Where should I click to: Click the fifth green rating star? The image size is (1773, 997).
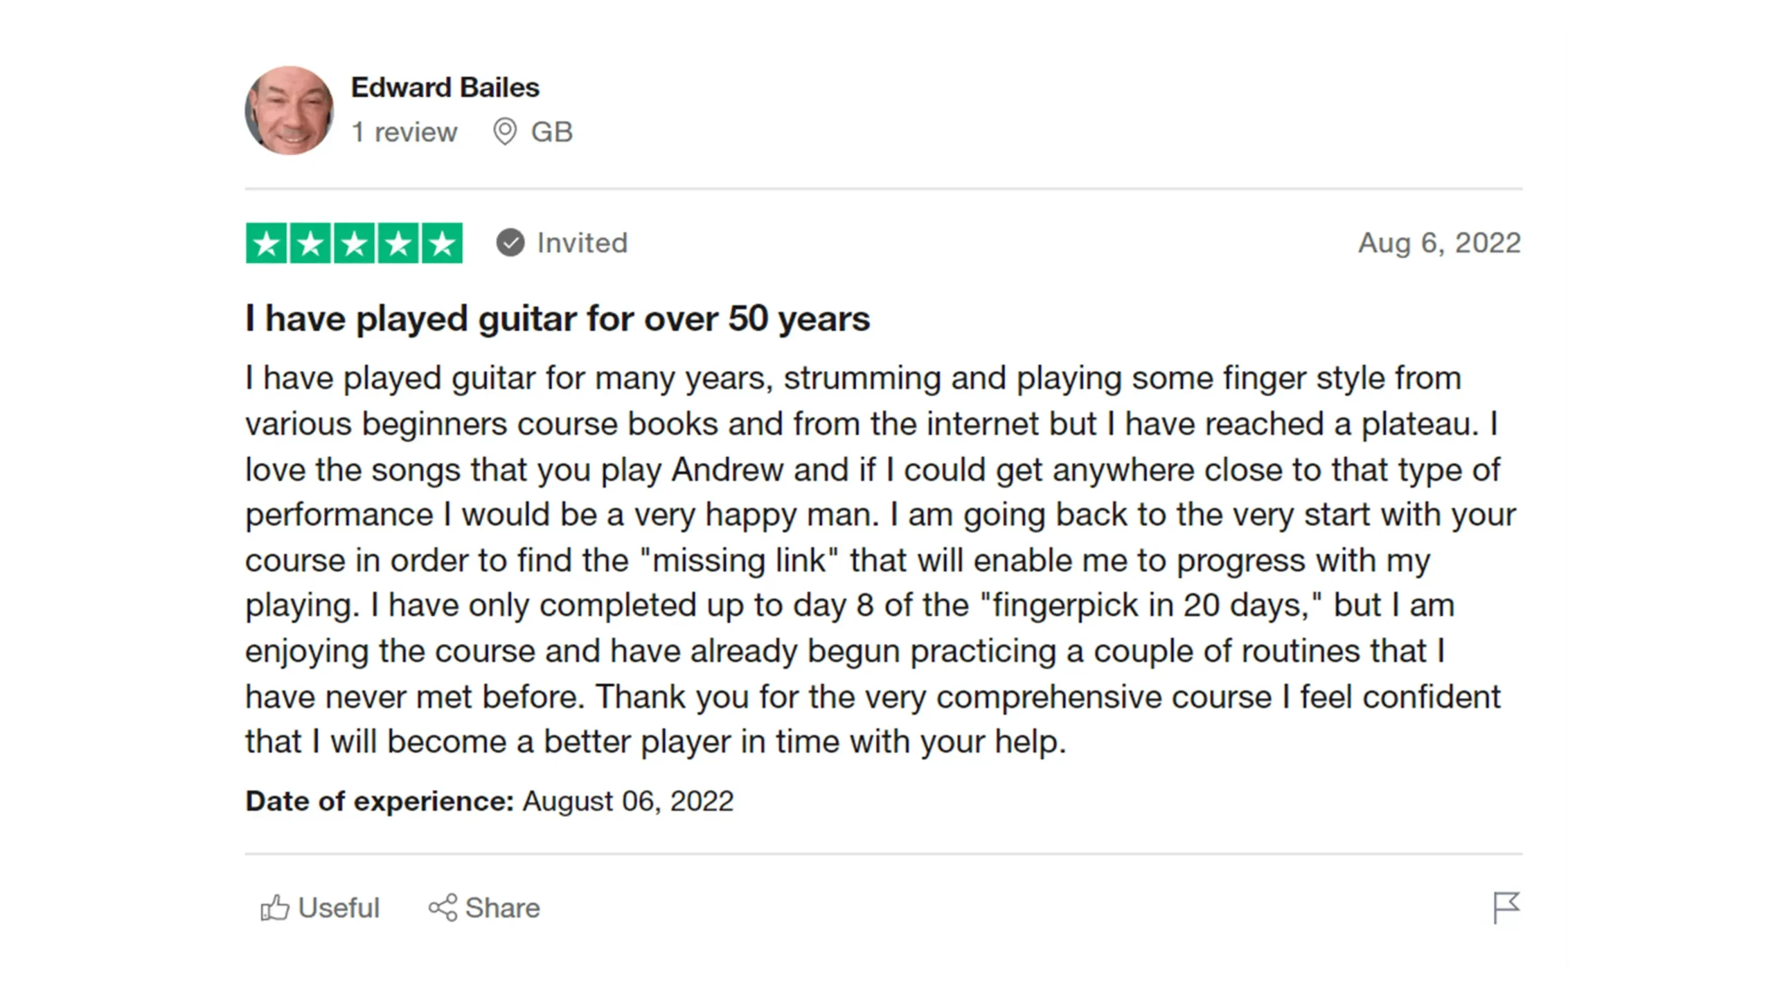pyautogui.click(x=442, y=243)
